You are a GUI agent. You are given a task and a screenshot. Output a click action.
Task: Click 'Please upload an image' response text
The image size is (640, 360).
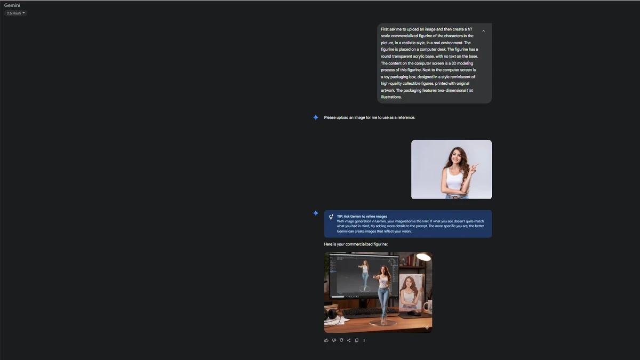coord(369,117)
